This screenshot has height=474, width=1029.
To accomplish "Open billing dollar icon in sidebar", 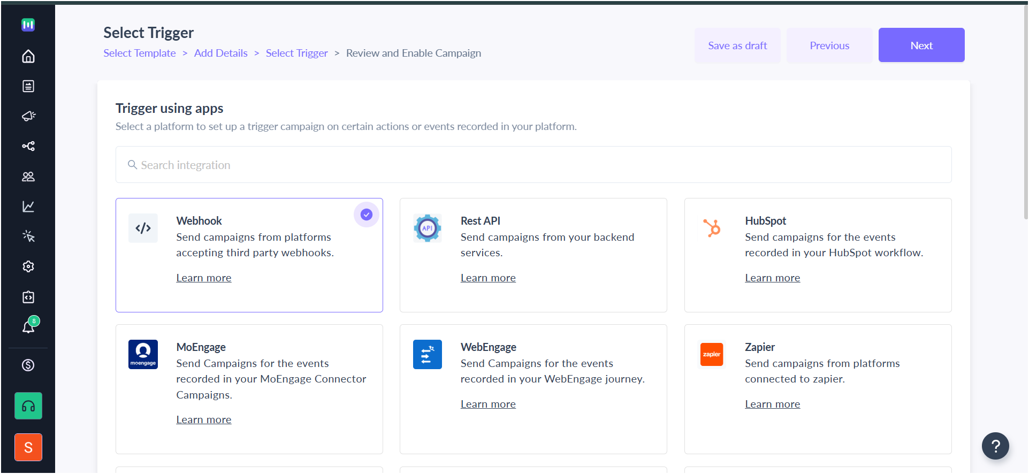I will click(28, 365).
